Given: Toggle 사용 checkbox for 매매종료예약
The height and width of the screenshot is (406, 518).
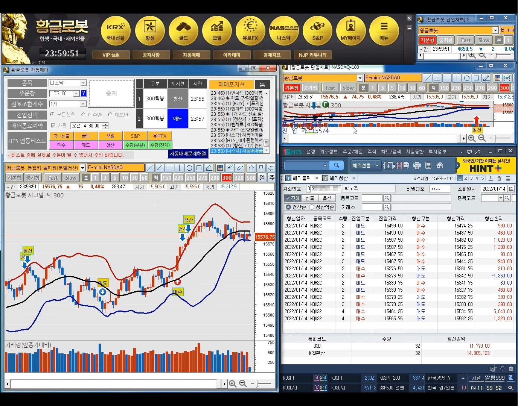Looking at the screenshot, I should coord(53,126).
